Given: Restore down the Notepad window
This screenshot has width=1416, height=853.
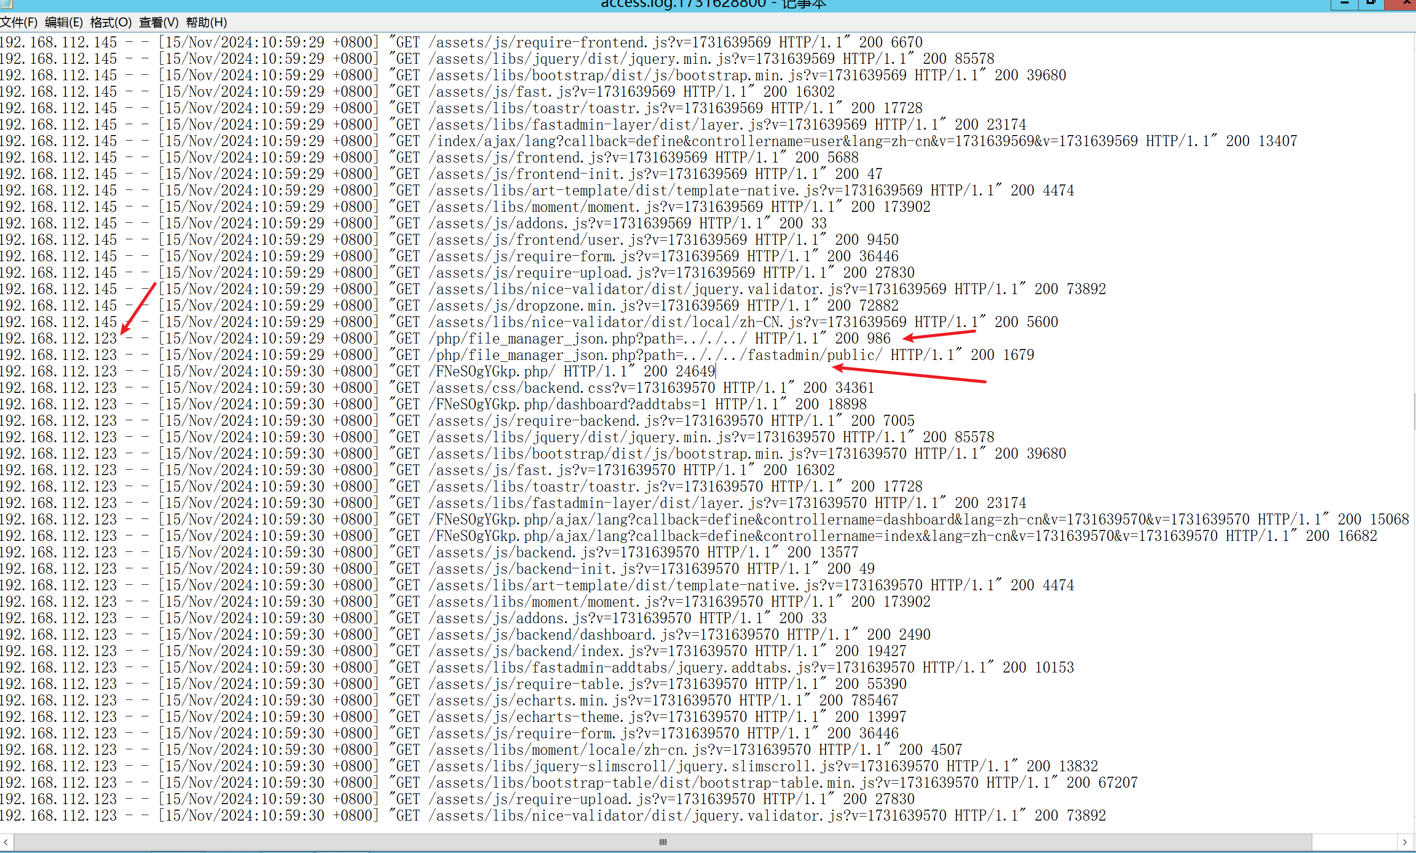Looking at the screenshot, I should (1371, 3).
